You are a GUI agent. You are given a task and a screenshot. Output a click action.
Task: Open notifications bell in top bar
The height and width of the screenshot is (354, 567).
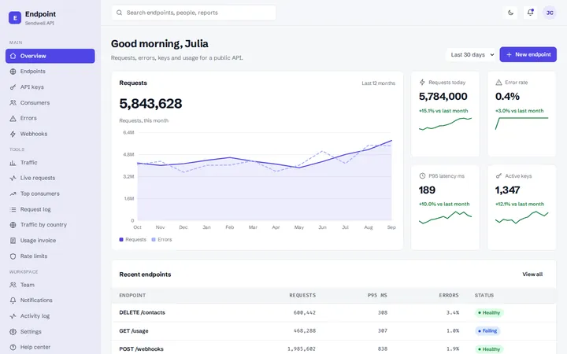tap(530, 13)
